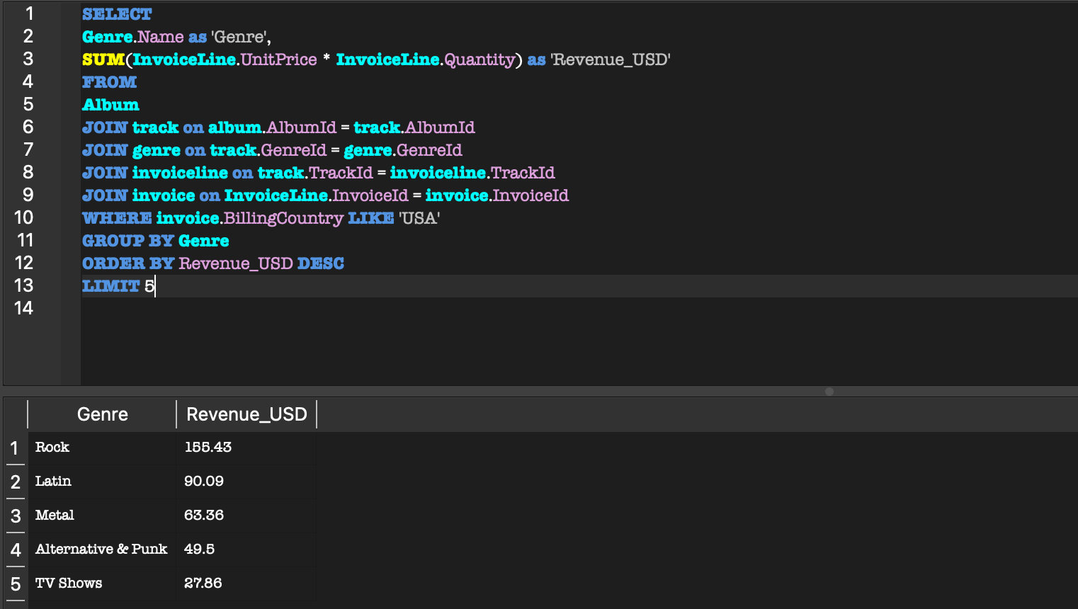Click the GROUP BY keywords
This screenshot has width=1078, height=609.
point(127,241)
